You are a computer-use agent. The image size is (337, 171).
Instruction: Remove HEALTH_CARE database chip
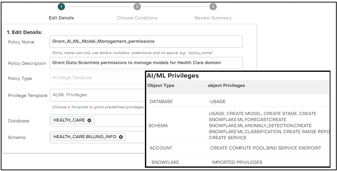89,120
